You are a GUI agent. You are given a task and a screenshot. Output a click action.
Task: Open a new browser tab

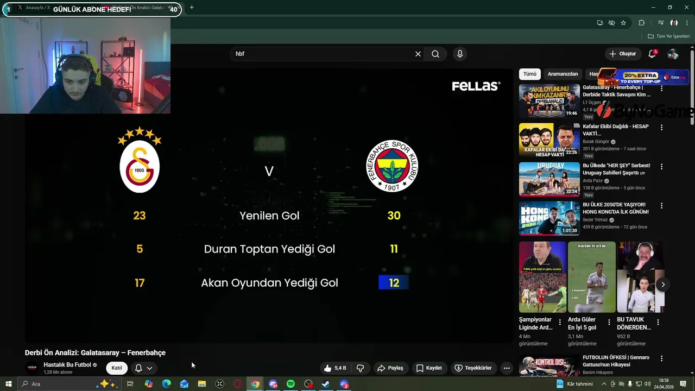click(192, 8)
